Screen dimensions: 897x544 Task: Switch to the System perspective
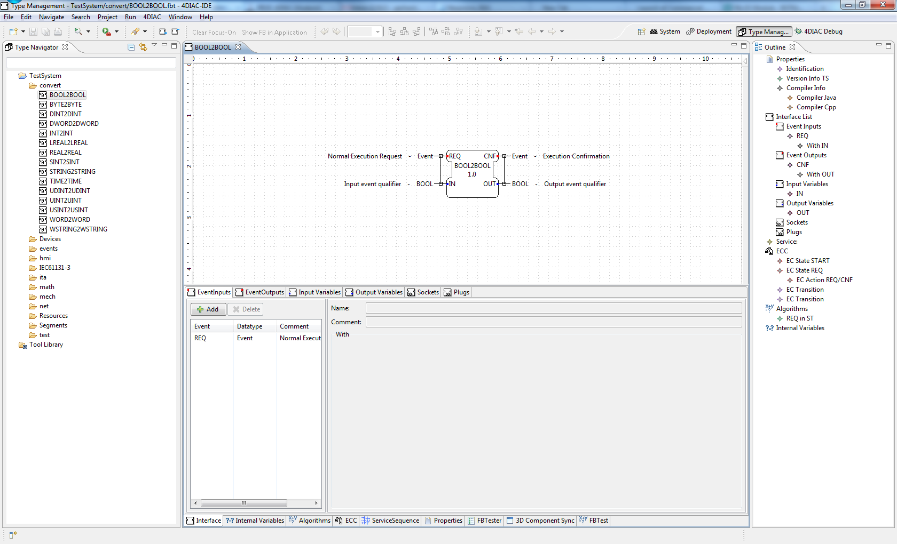[665, 31]
